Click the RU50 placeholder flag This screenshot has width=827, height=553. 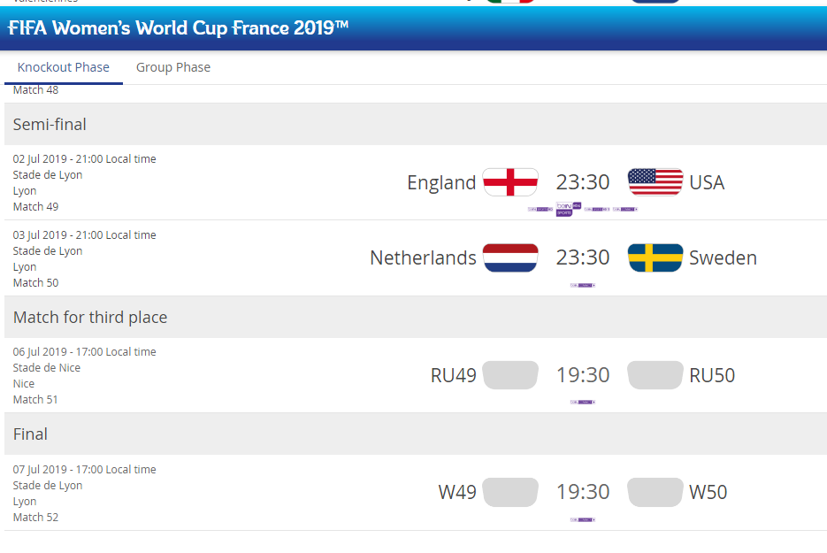655,375
